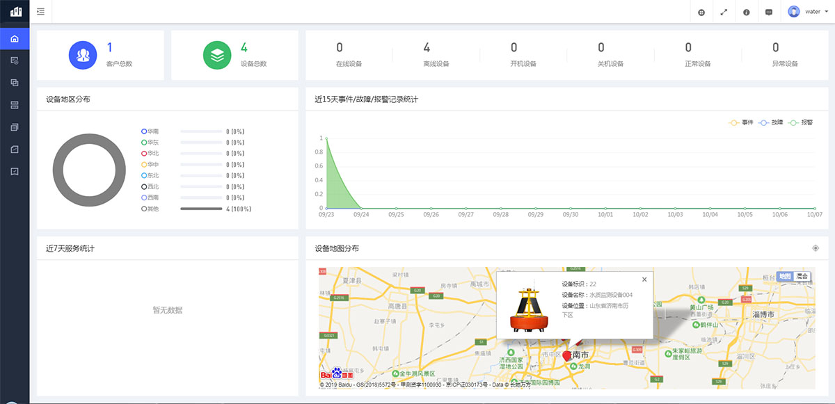This screenshot has height=404, width=835.
Task: Toggle fullscreen with the diagonal arrows icon
Action: tap(724, 12)
